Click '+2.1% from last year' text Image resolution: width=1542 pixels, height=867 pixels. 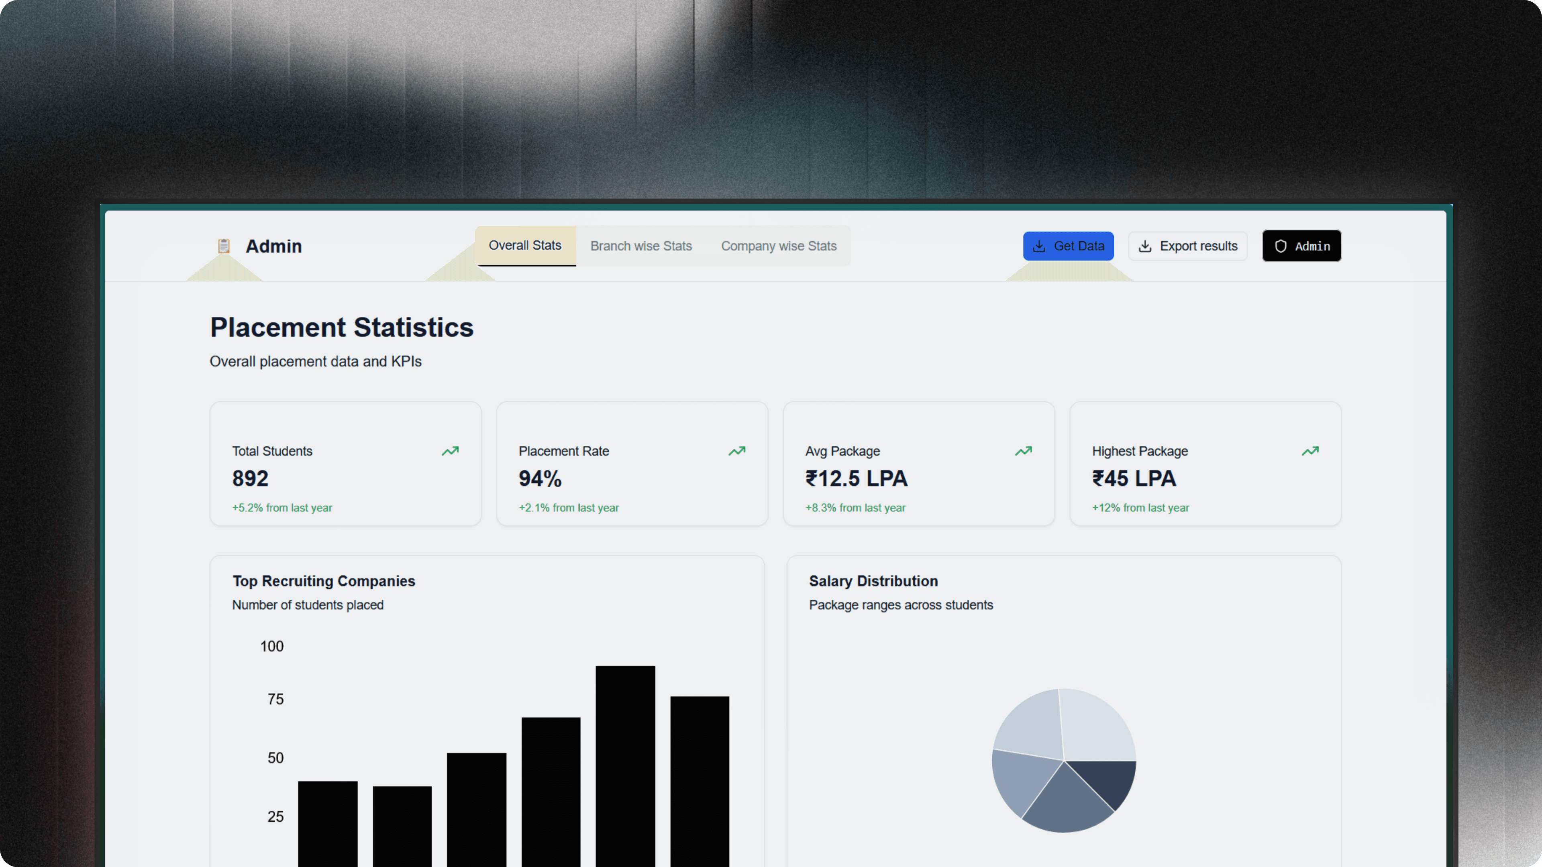pyautogui.click(x=569, y=507)
